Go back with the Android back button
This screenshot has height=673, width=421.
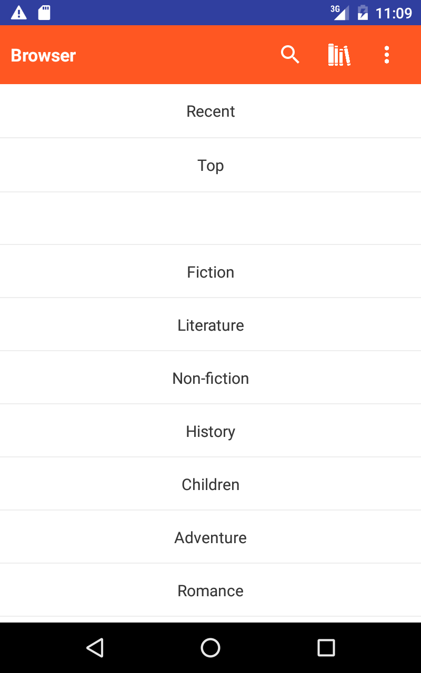(x=95, y=648)
